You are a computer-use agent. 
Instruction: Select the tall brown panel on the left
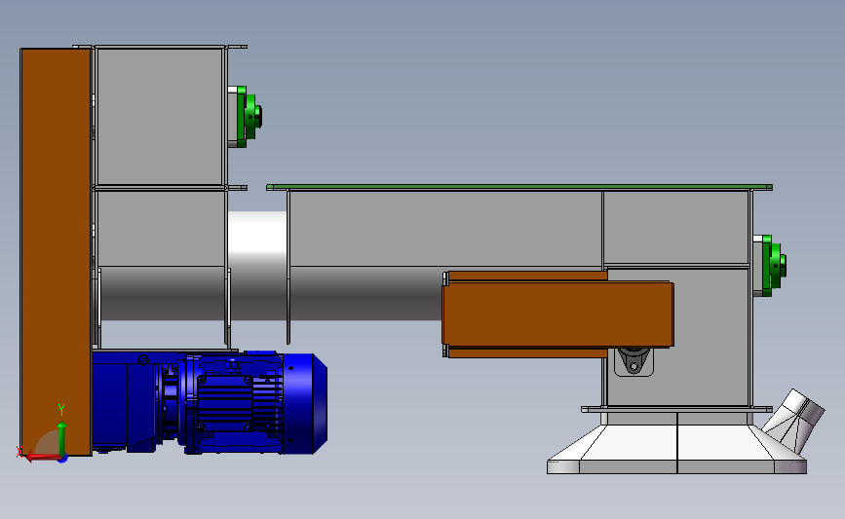[56, 252]
